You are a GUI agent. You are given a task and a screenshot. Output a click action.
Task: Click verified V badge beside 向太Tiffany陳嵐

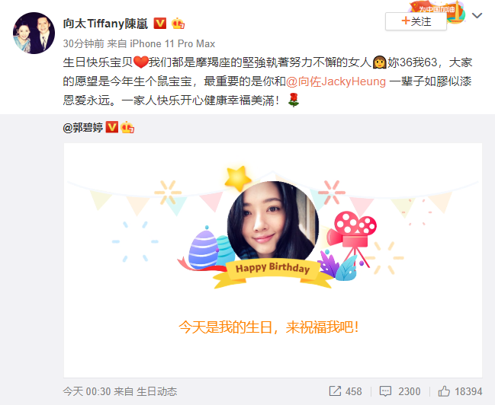click(160, 24)
